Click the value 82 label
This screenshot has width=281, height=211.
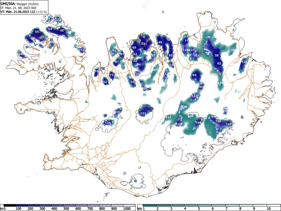click(135, 61)
